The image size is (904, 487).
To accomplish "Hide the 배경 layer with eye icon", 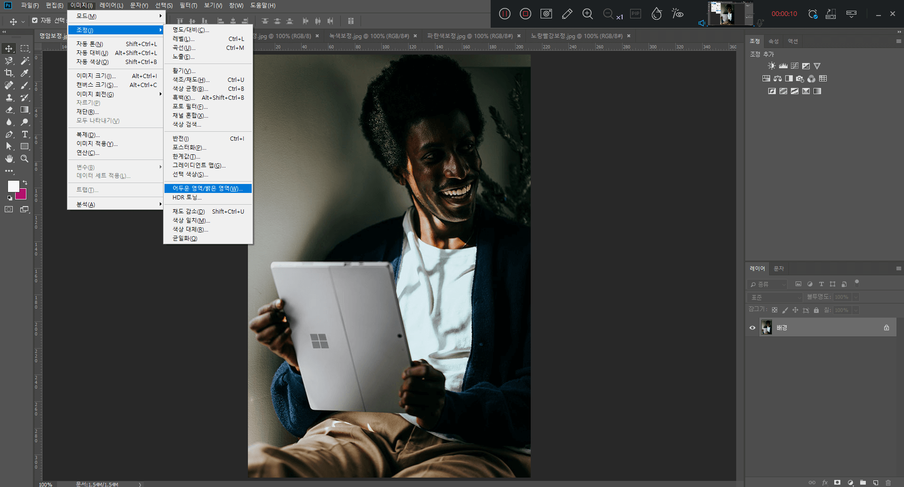I will [752, 327].
